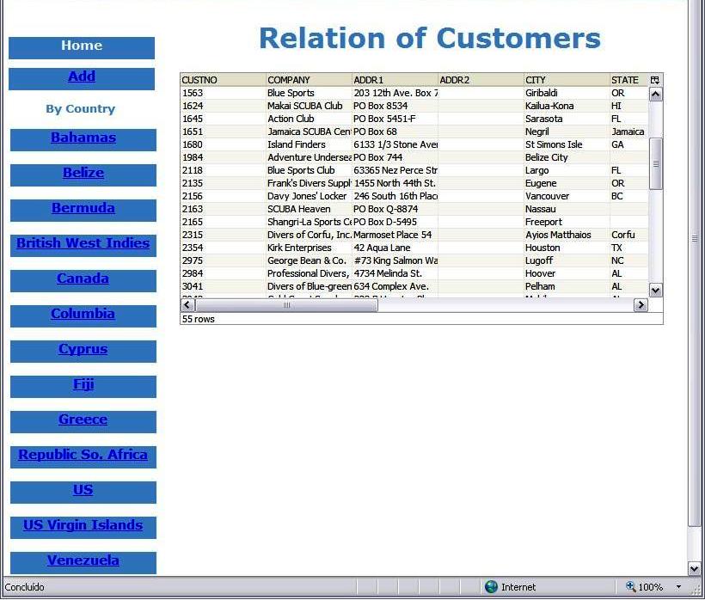Show customers from Canada

click(x=83, y=279)
